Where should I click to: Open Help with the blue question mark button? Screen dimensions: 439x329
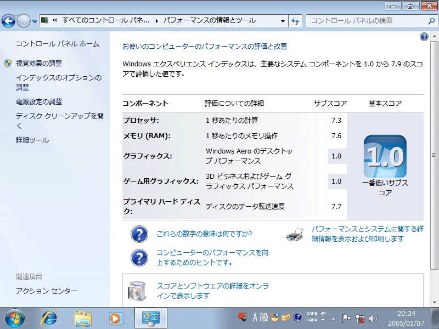click(x=424, y=37)
